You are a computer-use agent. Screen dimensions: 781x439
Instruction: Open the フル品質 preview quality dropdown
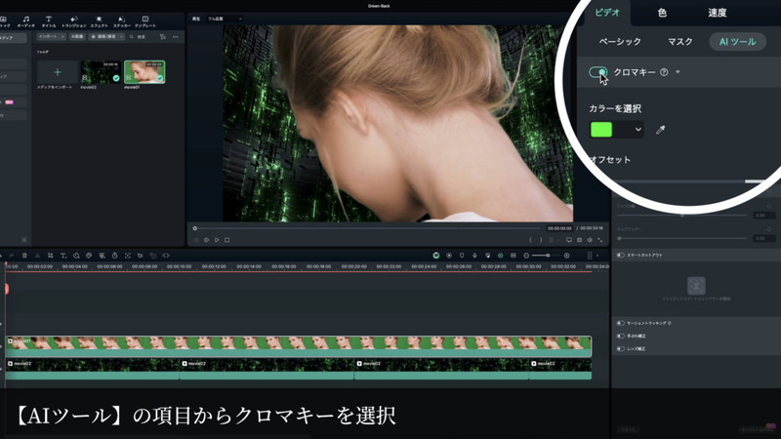pyautogui.click(x=225, y=19)
